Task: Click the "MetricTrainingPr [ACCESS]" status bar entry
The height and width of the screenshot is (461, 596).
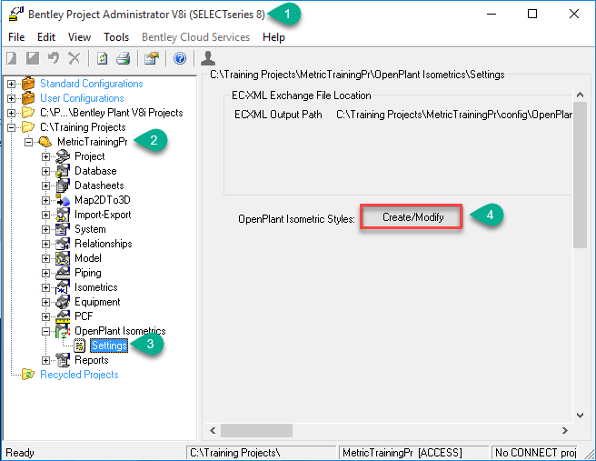Action: tap(412, 453)
